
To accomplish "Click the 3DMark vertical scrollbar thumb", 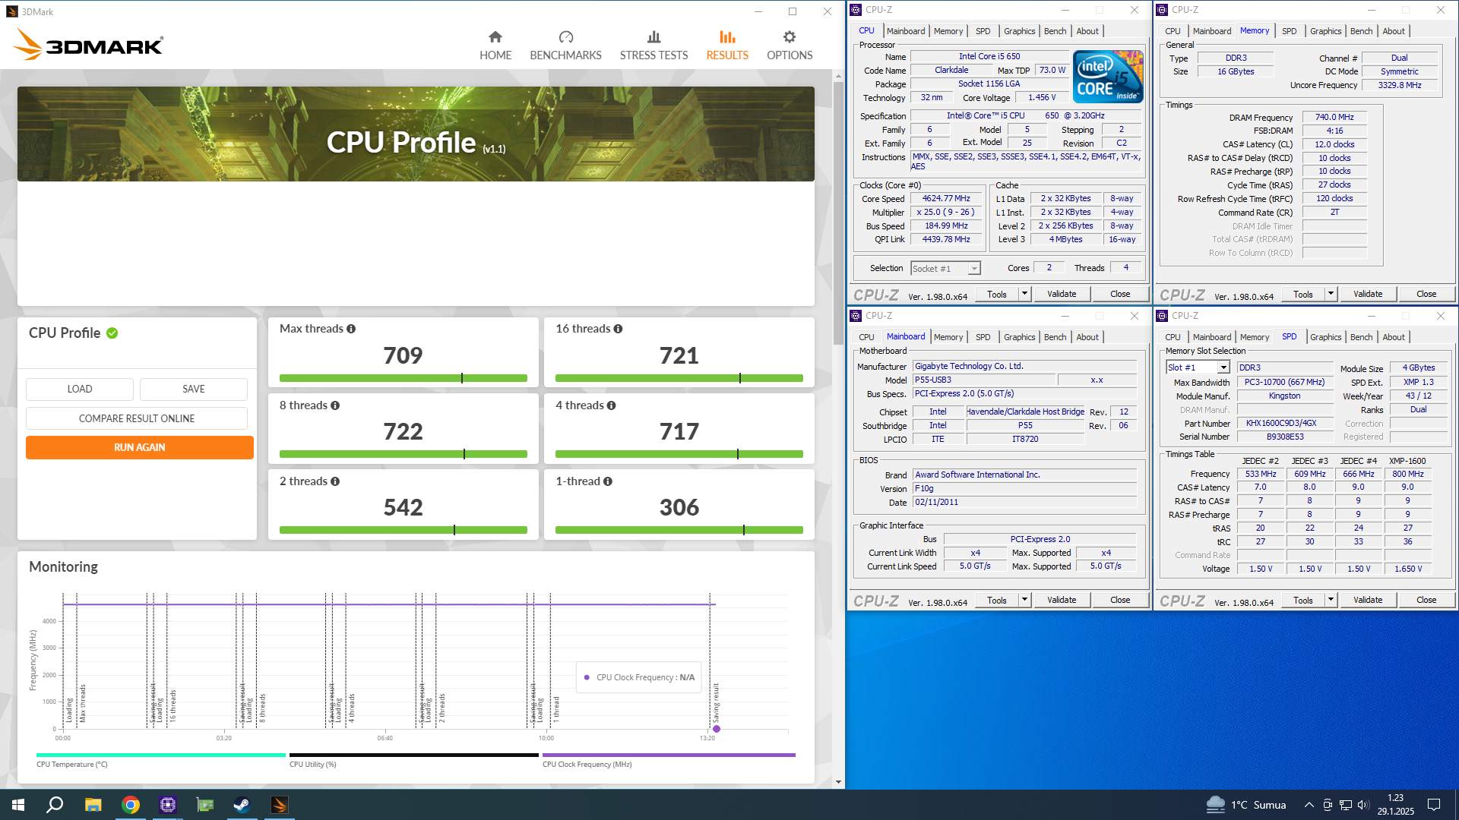I will point(838,213).
